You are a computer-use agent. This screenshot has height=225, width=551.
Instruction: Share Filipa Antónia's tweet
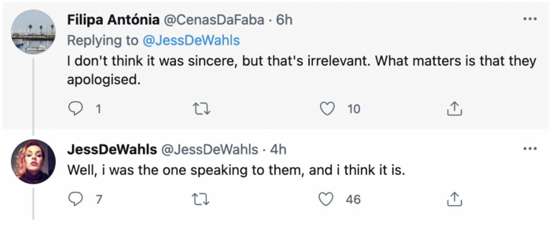pyautogui.click(x=454, y=109)
